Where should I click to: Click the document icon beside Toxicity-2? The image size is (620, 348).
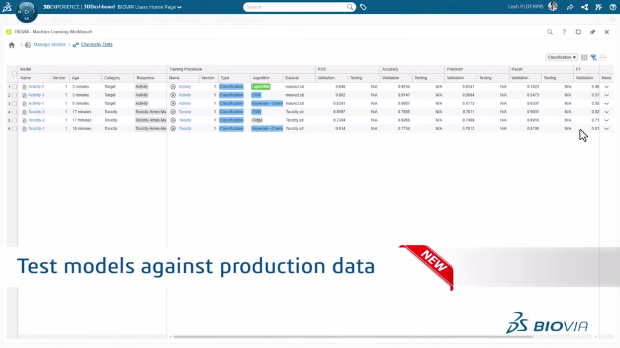click(24, 121)
